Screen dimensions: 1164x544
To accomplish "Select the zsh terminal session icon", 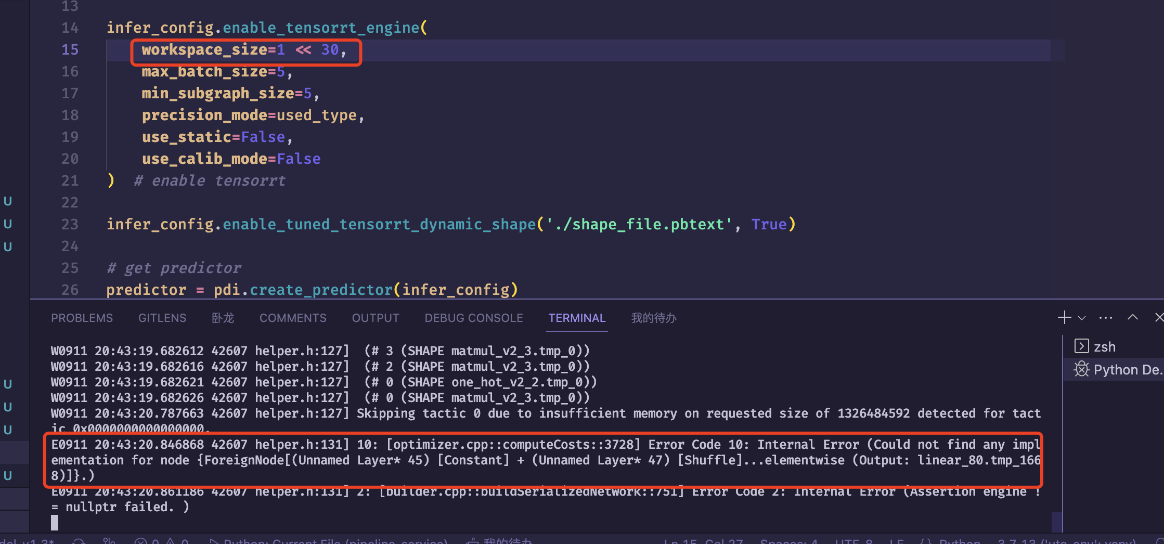I will pyautogui.click(x=1082, y=346).
